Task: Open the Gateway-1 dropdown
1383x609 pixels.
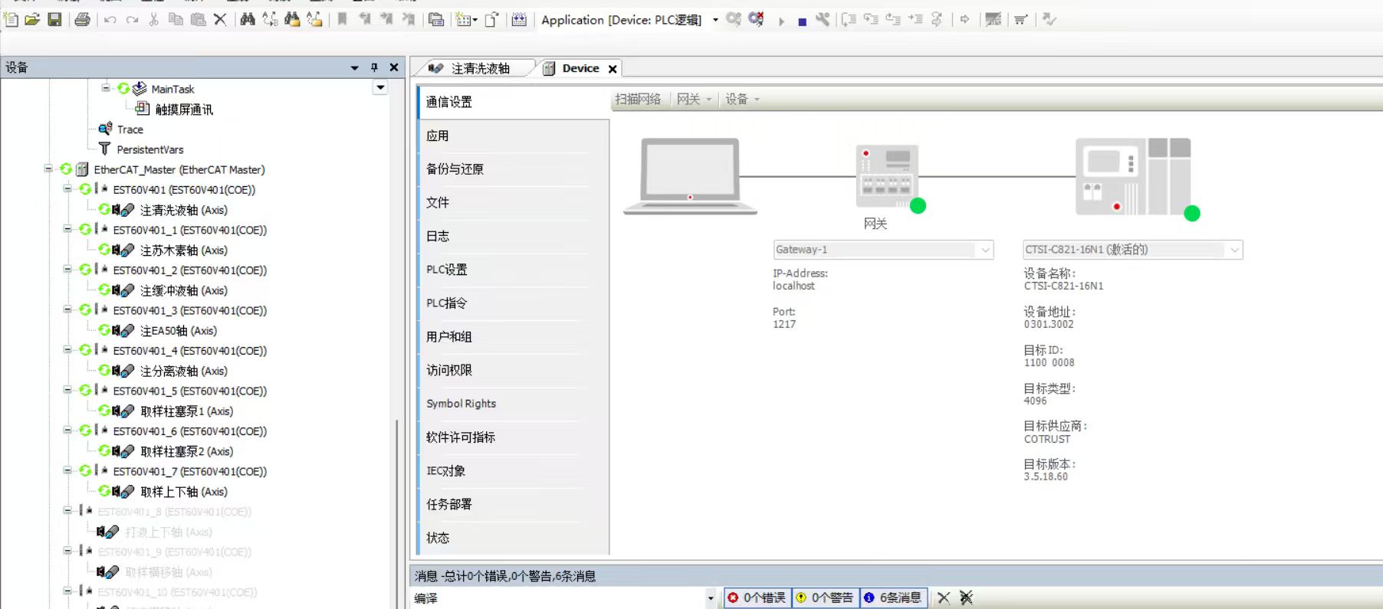Action: coord(985,250)
